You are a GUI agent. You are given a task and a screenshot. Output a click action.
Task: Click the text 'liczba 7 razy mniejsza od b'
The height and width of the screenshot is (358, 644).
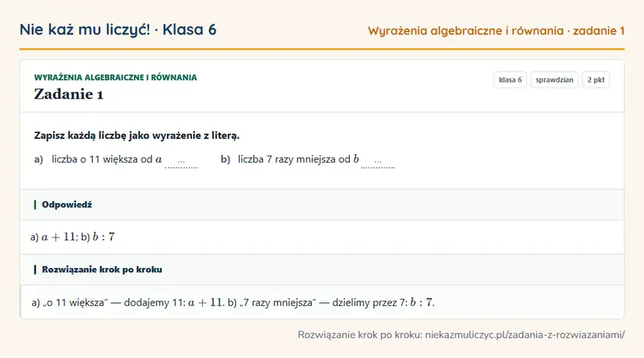pos(299,159)
